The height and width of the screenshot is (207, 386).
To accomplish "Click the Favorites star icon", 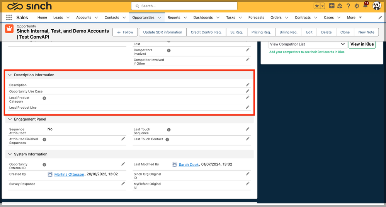I will click(x=317, y=6).
